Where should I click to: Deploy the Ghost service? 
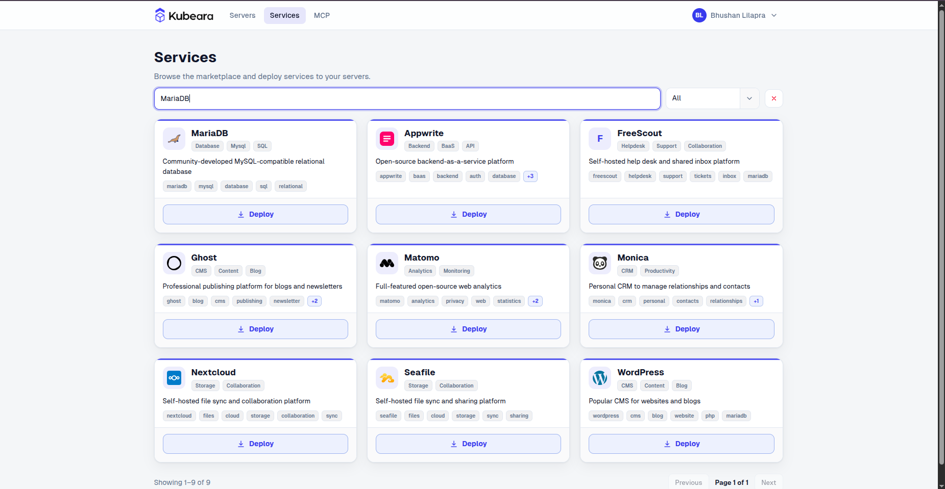point(255,329)
